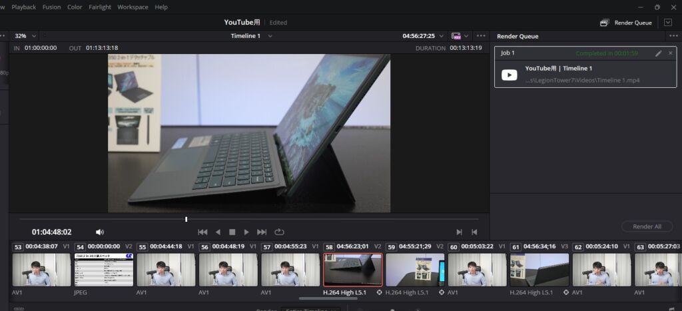Toggle loop playback
This screenshot has height=311, width=682.
[x=279, y=232]
